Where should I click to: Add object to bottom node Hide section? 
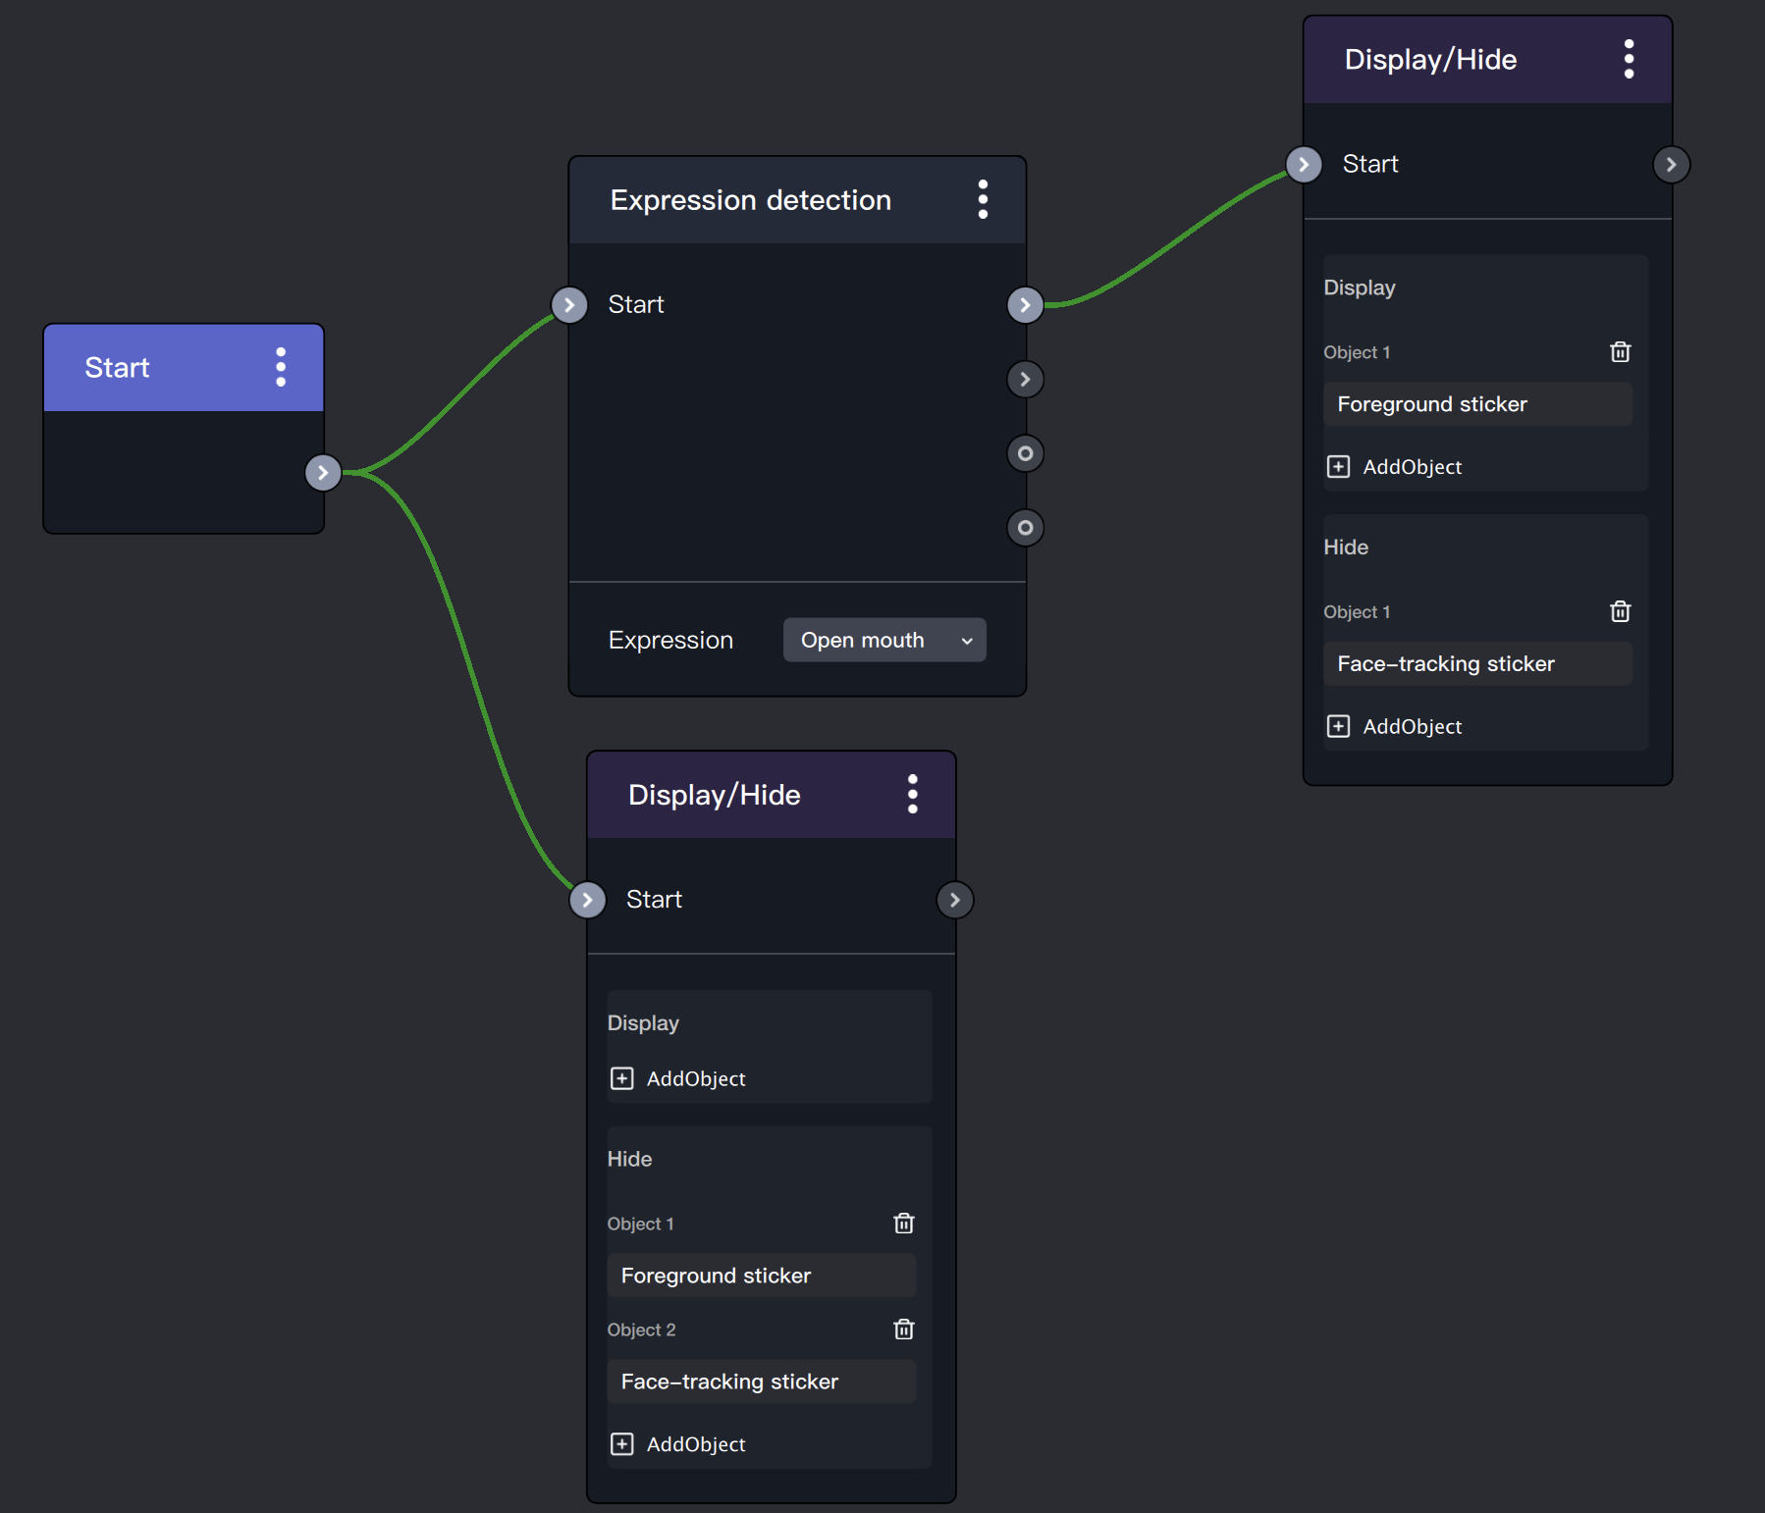(x=677, y=1444)
